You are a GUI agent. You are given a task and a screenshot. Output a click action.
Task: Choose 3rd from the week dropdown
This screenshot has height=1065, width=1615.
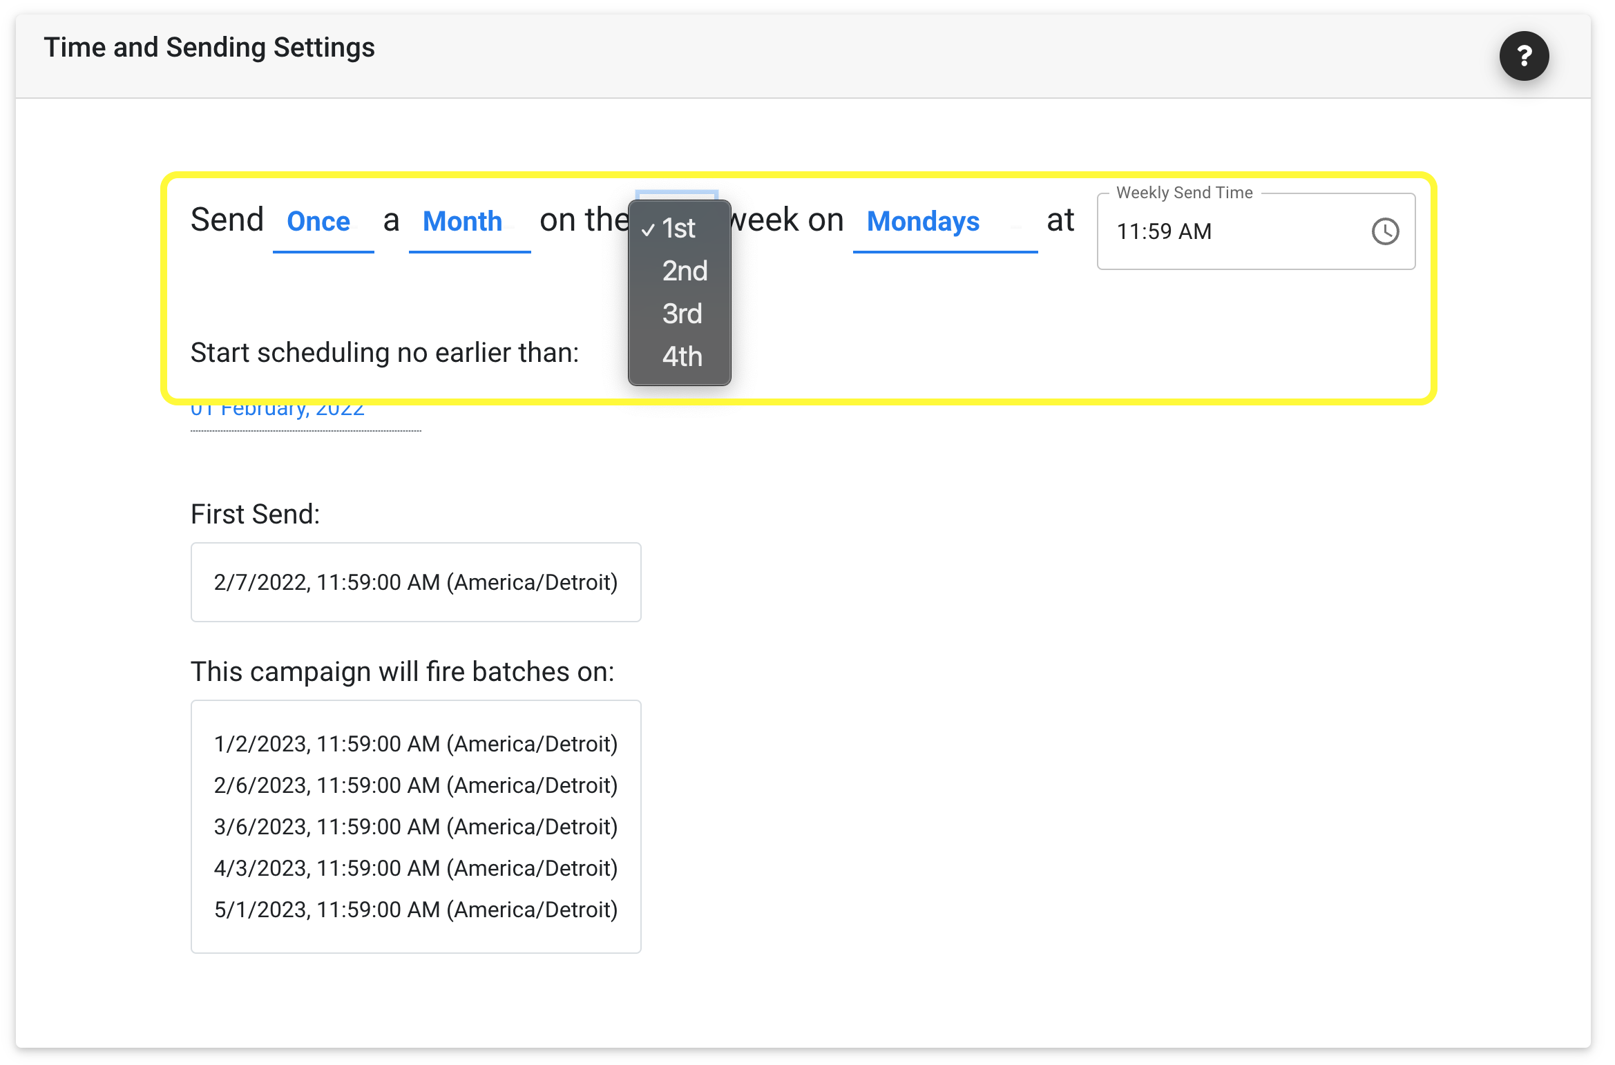(679, 314)
